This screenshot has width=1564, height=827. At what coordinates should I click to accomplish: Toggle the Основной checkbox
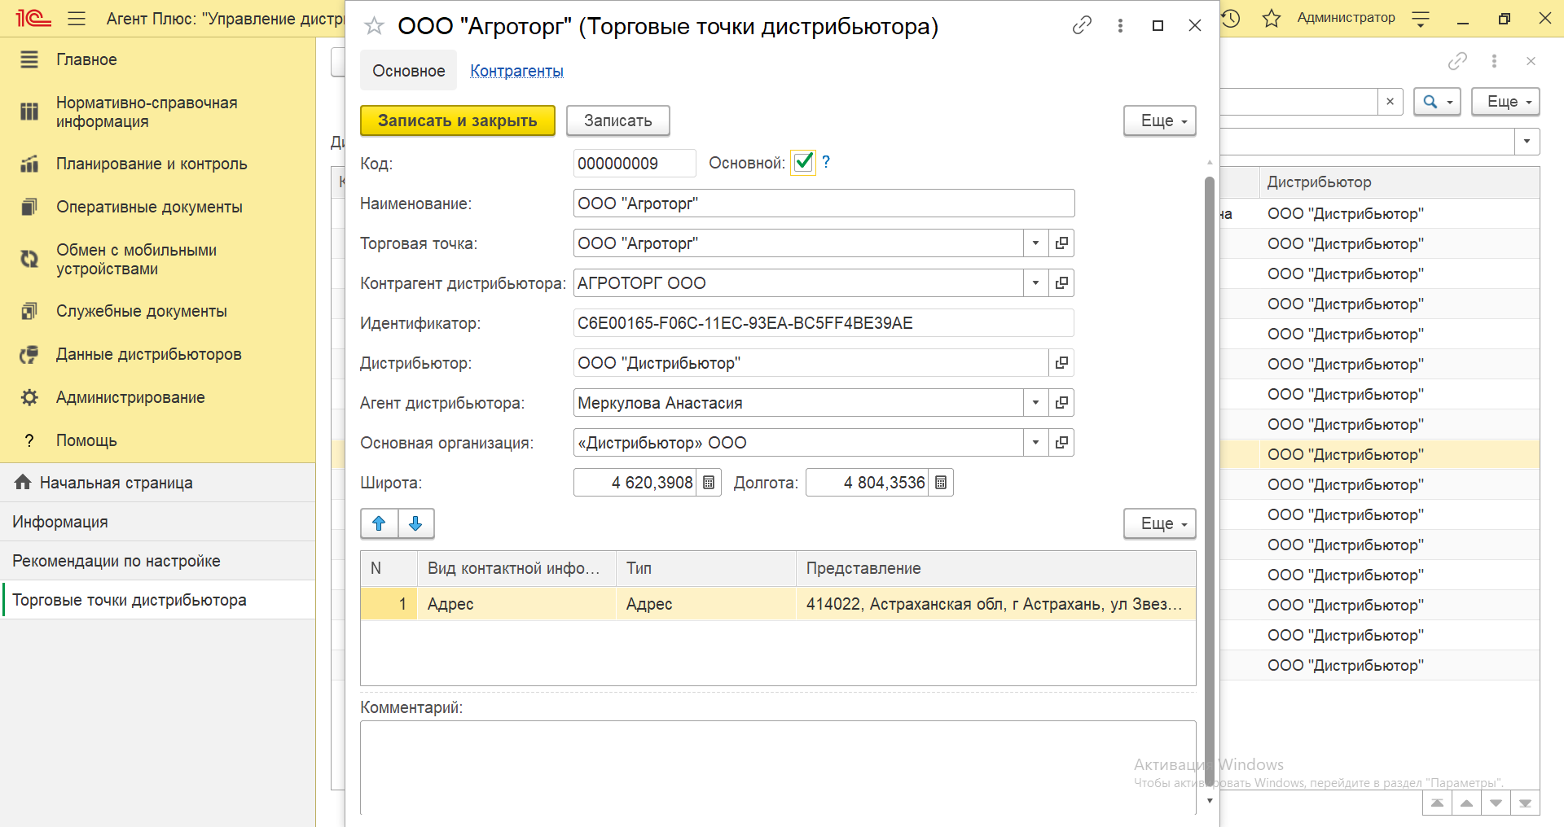(x=803, y=162)
